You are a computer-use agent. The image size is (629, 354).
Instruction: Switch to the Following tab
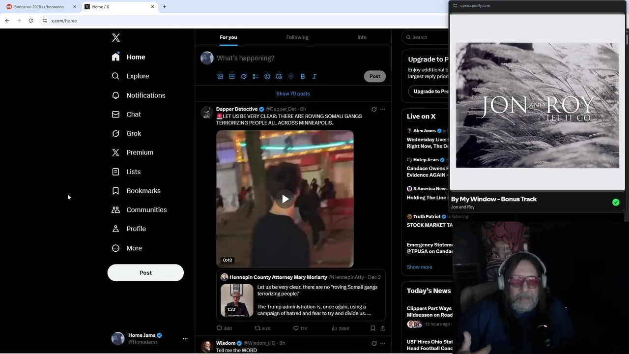(x=297, y=37)
